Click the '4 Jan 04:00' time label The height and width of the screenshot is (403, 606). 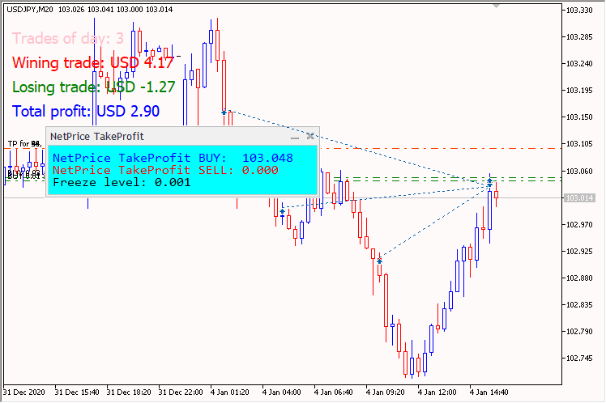[281, 392]
